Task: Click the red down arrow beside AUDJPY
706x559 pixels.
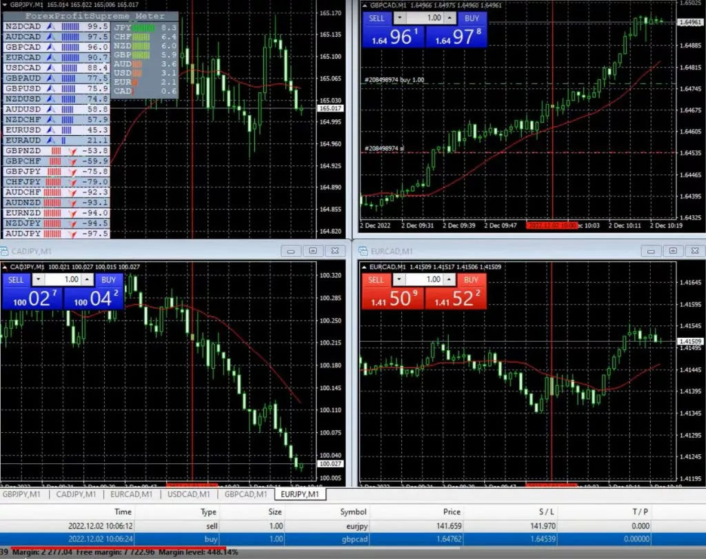Action: tap(73, 234)
